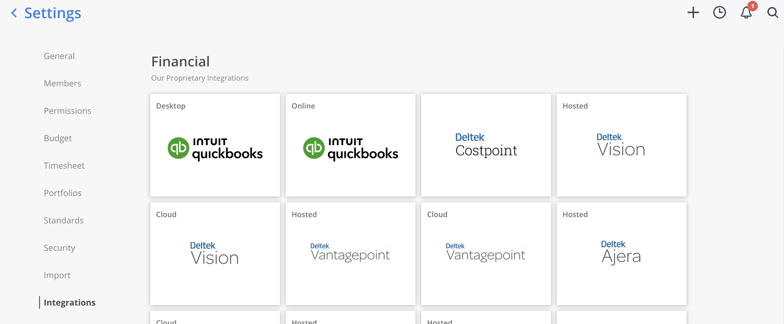
Task: Select Integrations in sidebar
Action: click(x=70, y=302)
